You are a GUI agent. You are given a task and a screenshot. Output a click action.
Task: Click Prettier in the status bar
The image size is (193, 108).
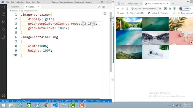tap(98, 101)
